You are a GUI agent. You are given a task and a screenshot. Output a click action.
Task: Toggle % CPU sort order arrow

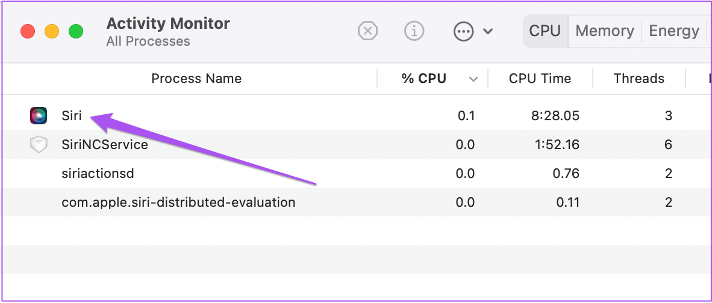coord(473,79)
